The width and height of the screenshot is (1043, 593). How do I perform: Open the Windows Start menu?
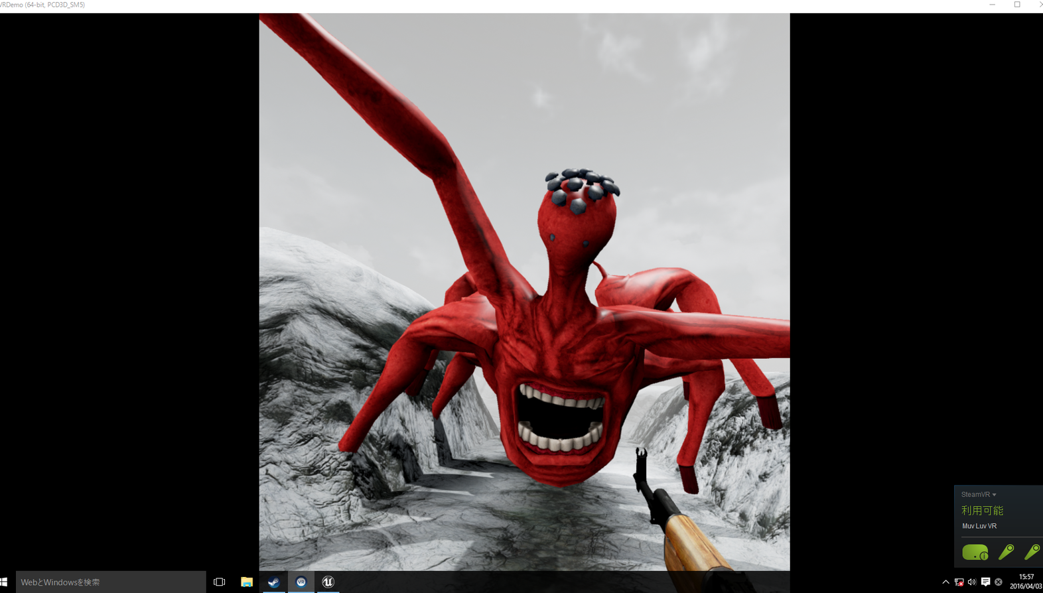tap(4, 582)
